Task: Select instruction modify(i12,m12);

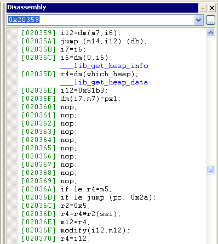Action: click(95, 230)
